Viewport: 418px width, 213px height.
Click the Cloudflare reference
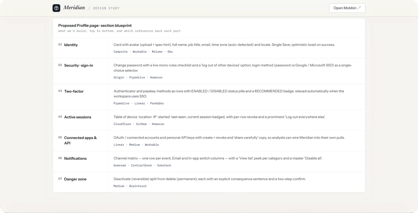pos(122,124)
